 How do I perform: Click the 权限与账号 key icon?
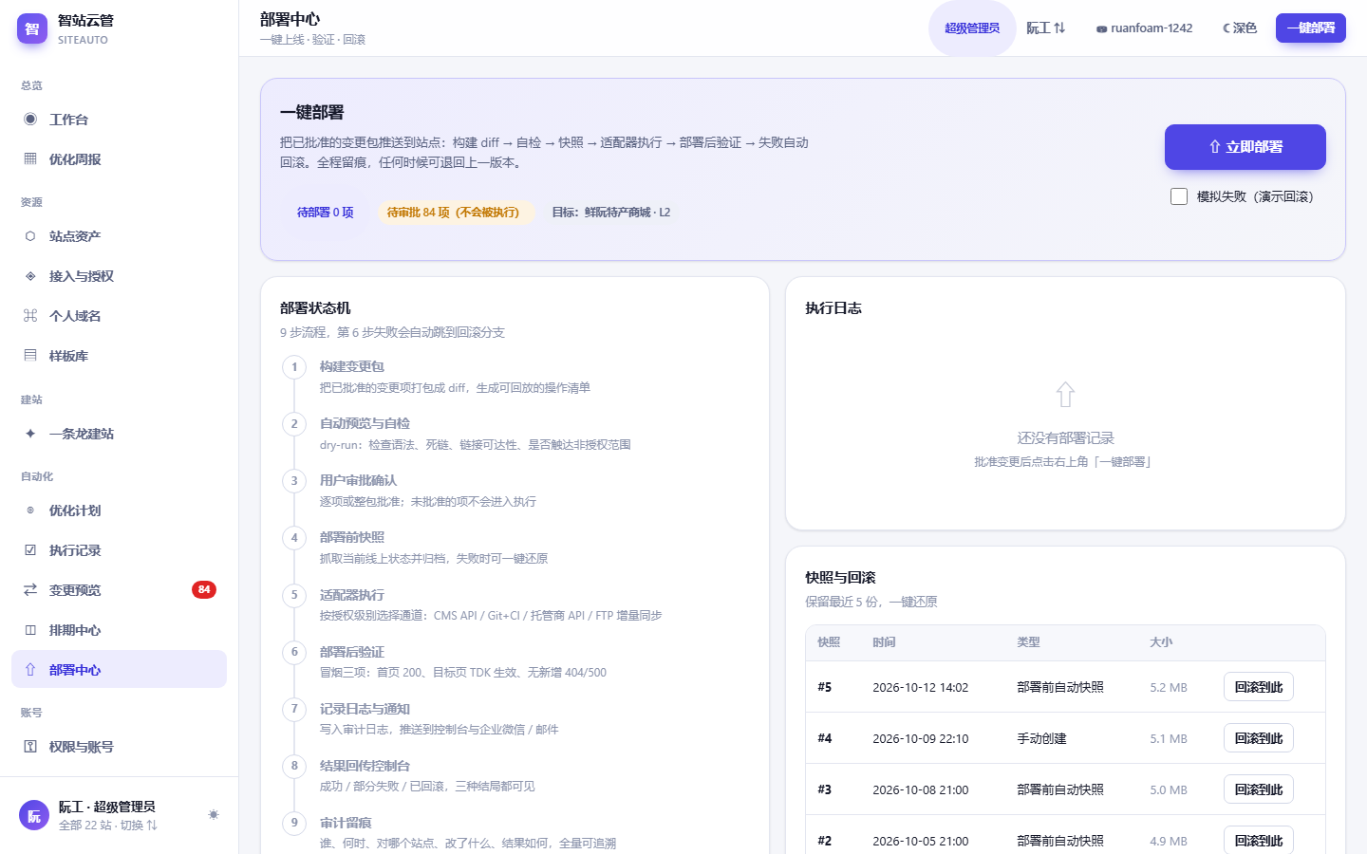pyautogui.click(x=30, y=747)
